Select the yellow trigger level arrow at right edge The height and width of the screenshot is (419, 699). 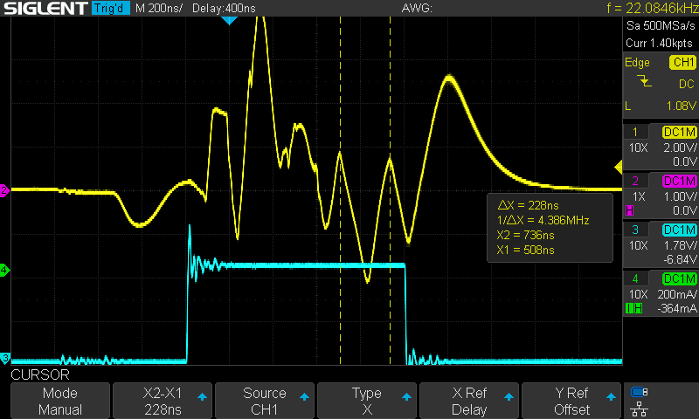[619, 168]
